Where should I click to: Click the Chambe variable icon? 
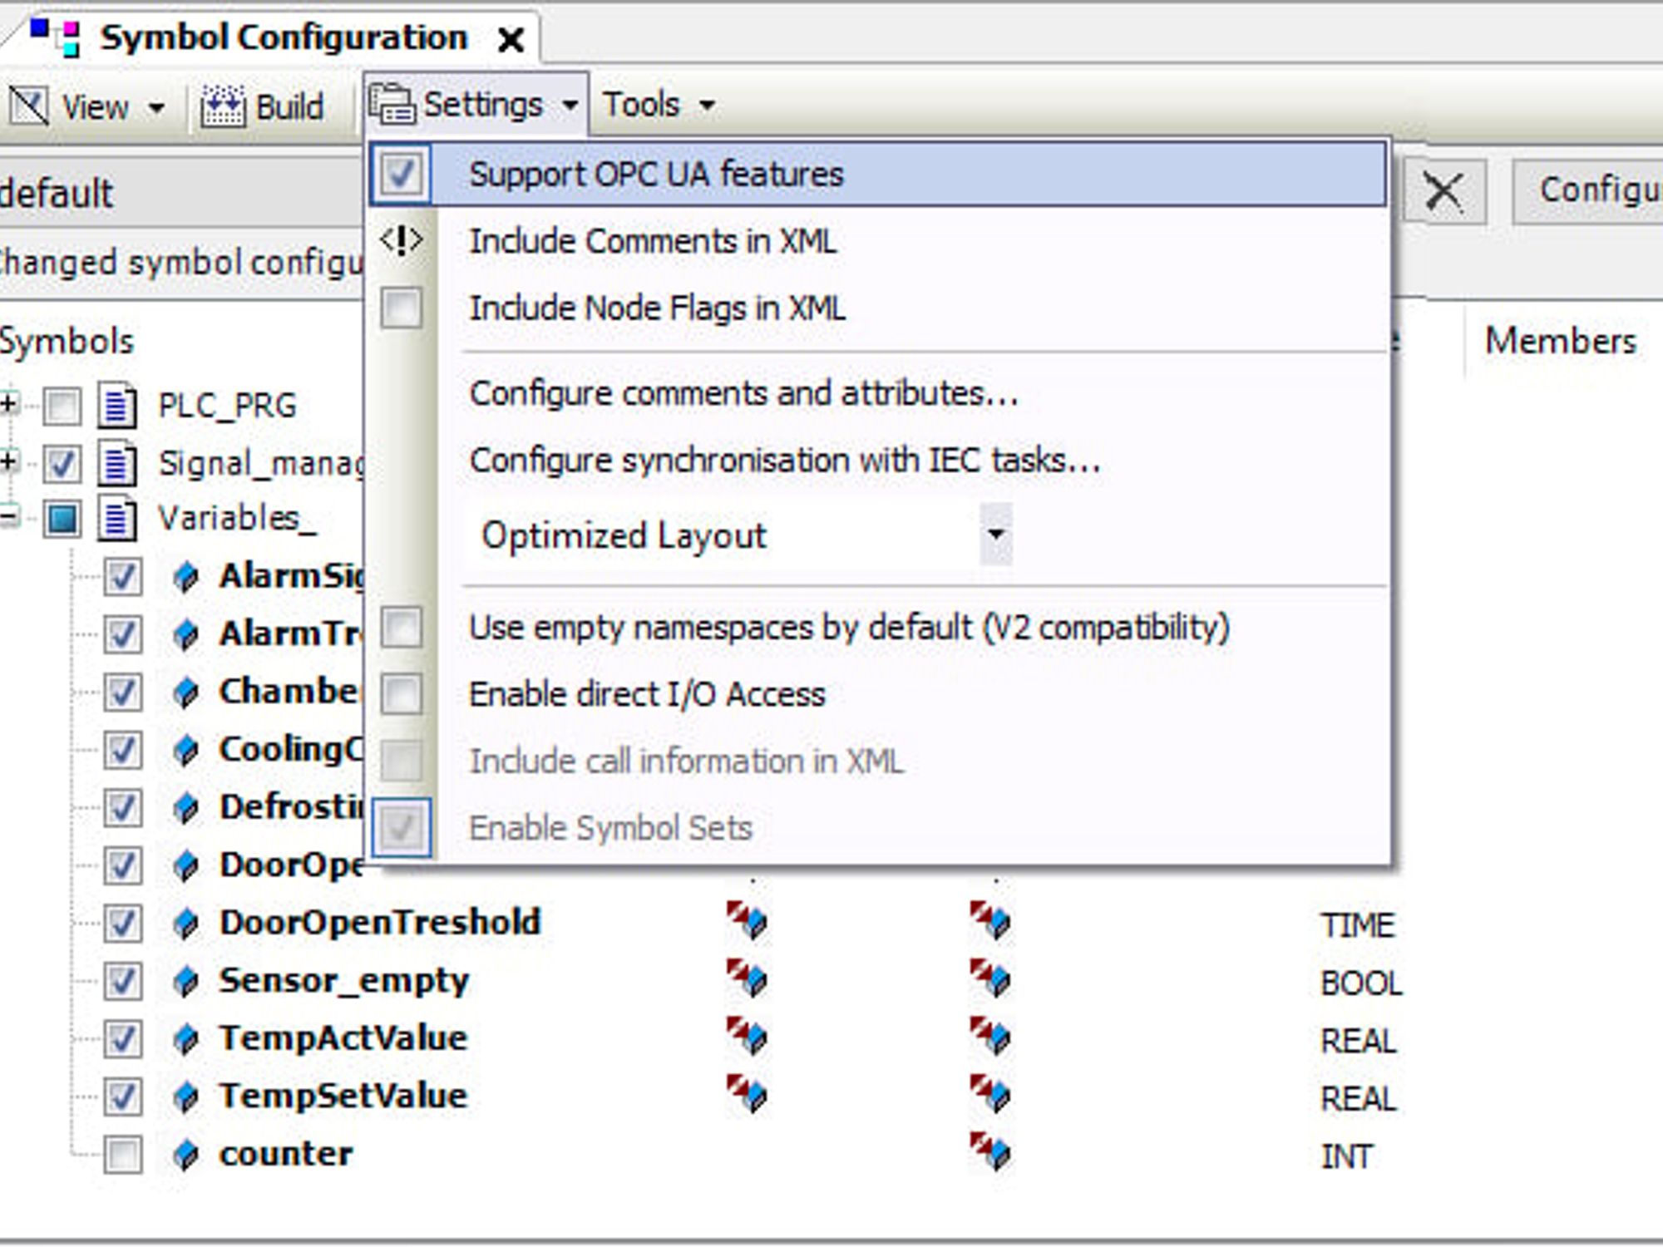185,692
